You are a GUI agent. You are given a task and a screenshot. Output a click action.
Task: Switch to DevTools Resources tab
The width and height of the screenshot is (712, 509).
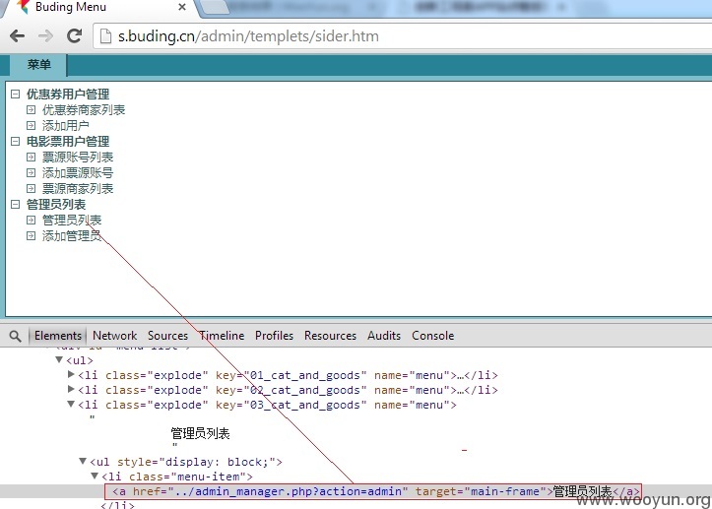pos(330,336)
